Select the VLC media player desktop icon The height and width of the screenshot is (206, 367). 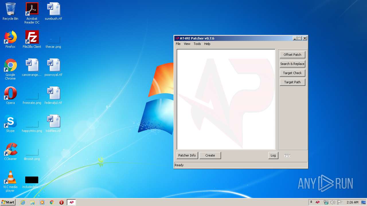[10, 182]
